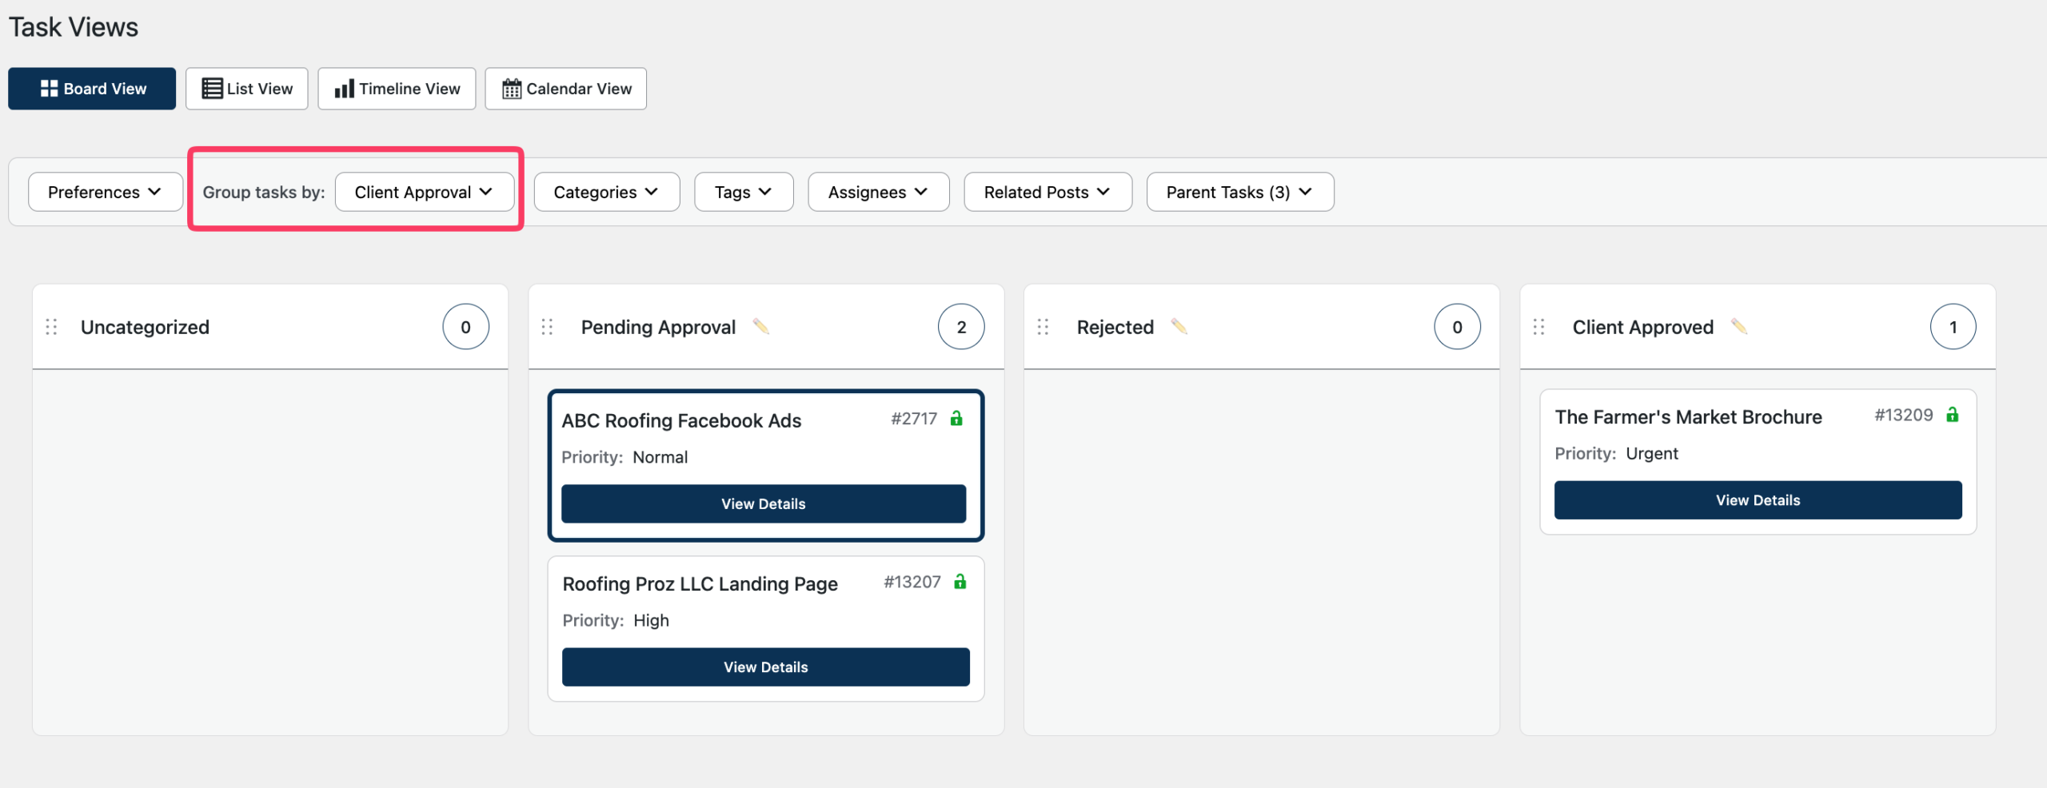View details of ABC Roofing Facebook Ads
Screen dimensions: 2047x788
(x=764, y=503)
